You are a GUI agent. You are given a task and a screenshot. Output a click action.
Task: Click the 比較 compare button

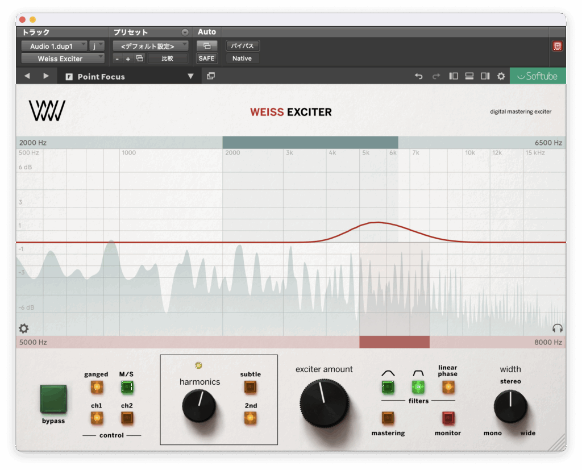pos(168,59)
